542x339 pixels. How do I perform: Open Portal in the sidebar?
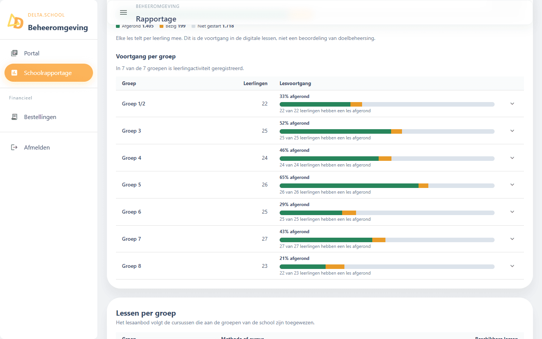(49, 53)
